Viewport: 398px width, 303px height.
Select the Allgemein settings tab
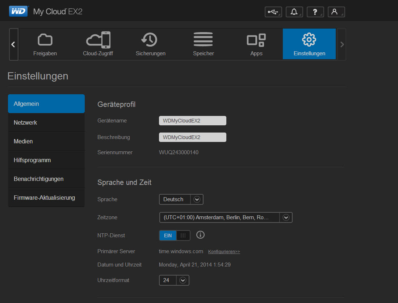46,104
